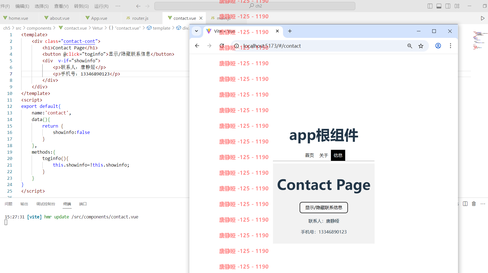The width and height of the screenshot is (488, 273).
Task: Open the 输出 panel tab
Action: point(24,204)
